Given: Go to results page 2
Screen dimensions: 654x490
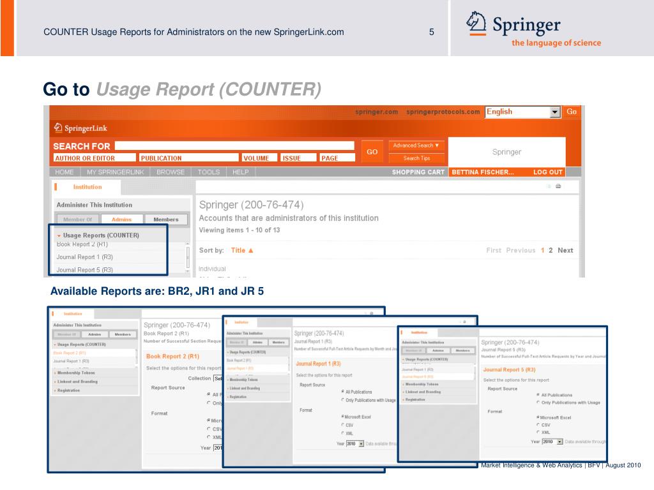Looking at the screenshot, I should 551,250.
